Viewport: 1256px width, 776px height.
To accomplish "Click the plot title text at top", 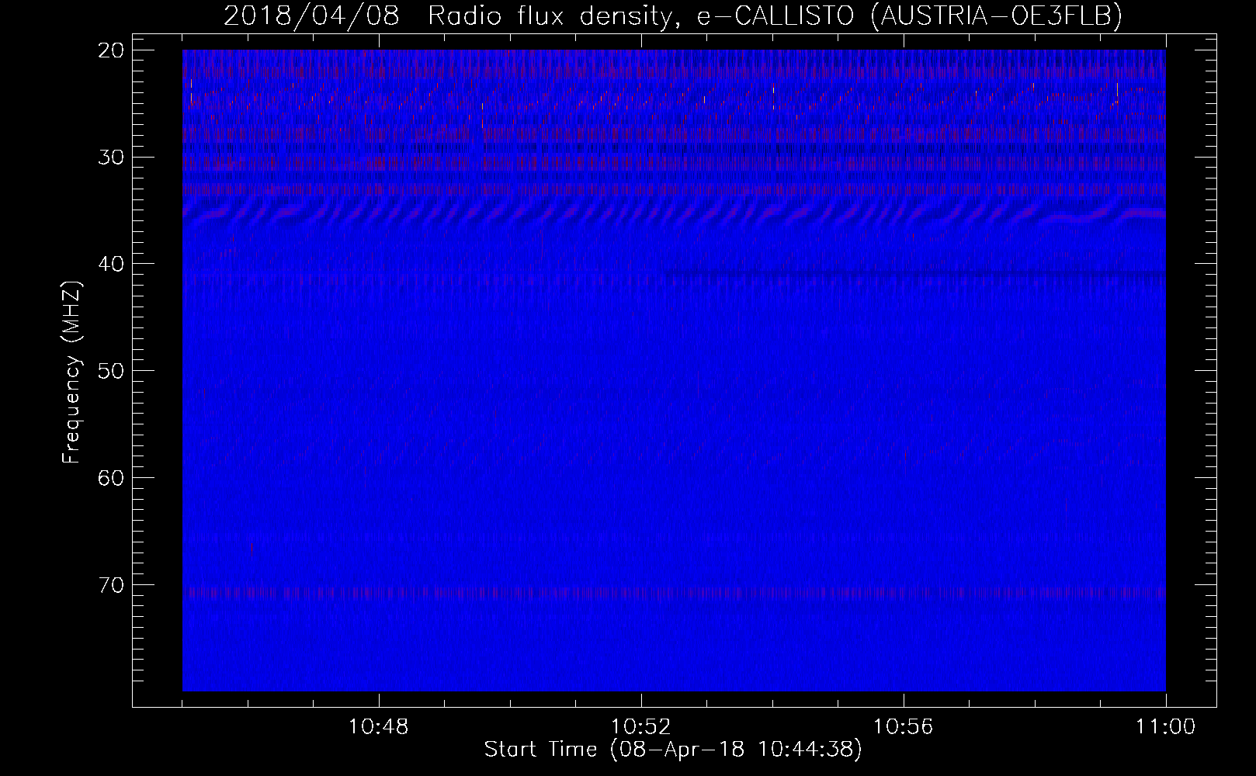I will [672, 16].
